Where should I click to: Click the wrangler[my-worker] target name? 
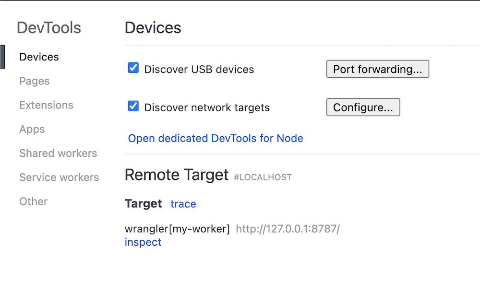click(176, 229)
